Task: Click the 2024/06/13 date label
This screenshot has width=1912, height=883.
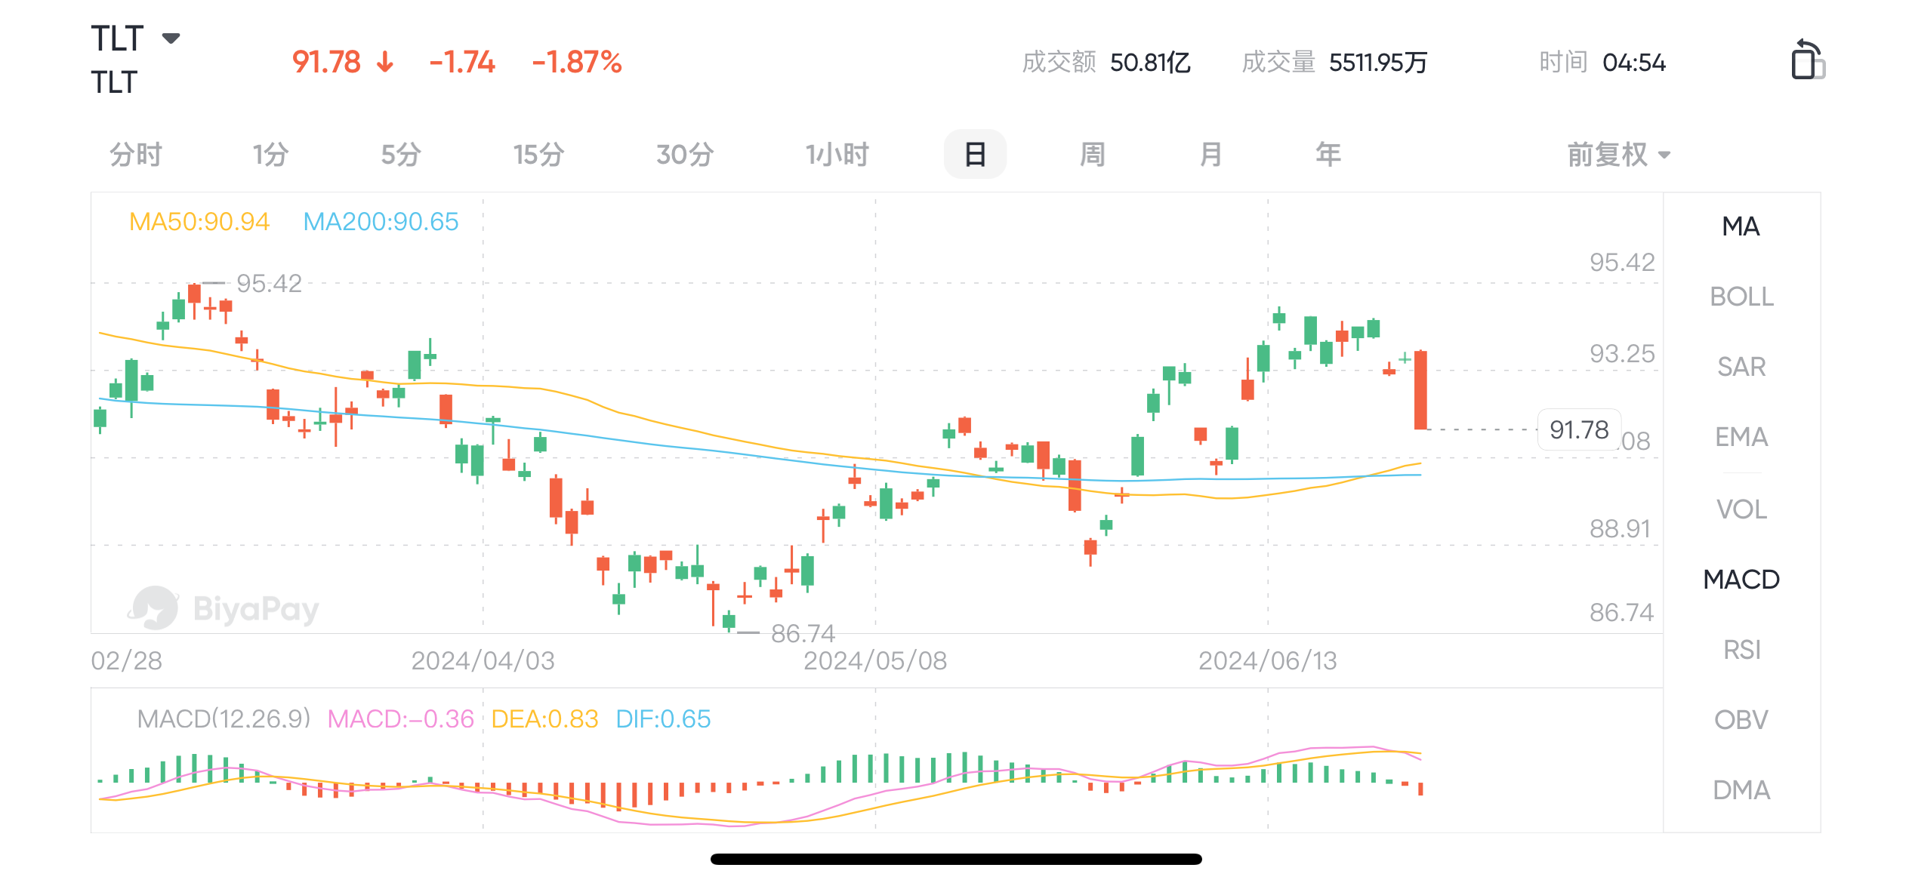Action: coord(1268,660)
